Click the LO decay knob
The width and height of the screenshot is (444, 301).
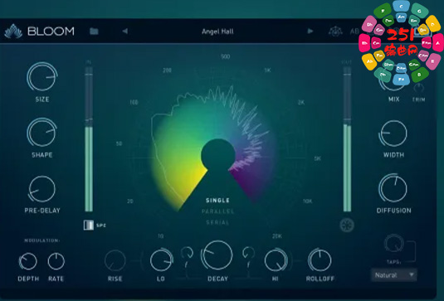(161, 260)
